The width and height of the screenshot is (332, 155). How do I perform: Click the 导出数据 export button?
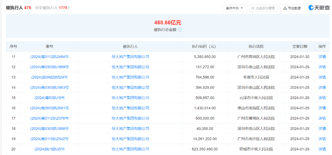pos(292,8)
